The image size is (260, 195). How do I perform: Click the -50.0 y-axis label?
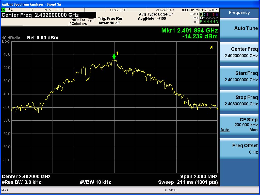point(6,107)
